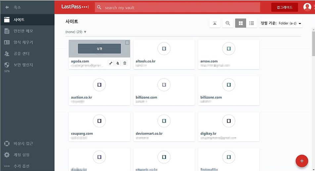This screenshot has width=315, height=171.
Task: Open 양식 채우기 form fills
Action: 27,42
